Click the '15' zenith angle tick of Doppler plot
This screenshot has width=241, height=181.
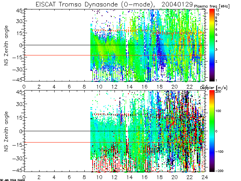pyautogui.click(x=19, y=117)
